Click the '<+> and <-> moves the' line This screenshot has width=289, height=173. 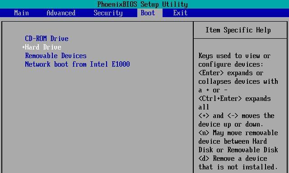[236, 116]
